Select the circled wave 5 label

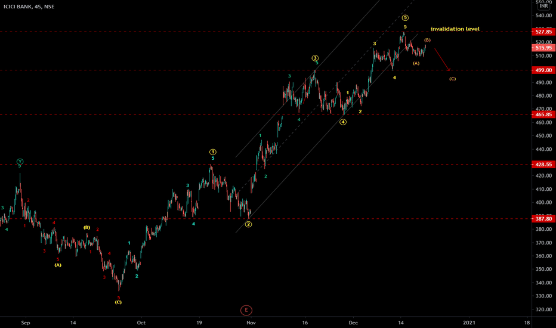click(405, 18)
